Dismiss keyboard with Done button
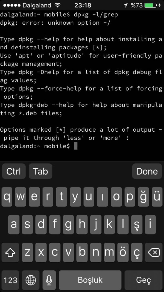The height and width of the screenshot is (292, 164). (x=147, y=171)
